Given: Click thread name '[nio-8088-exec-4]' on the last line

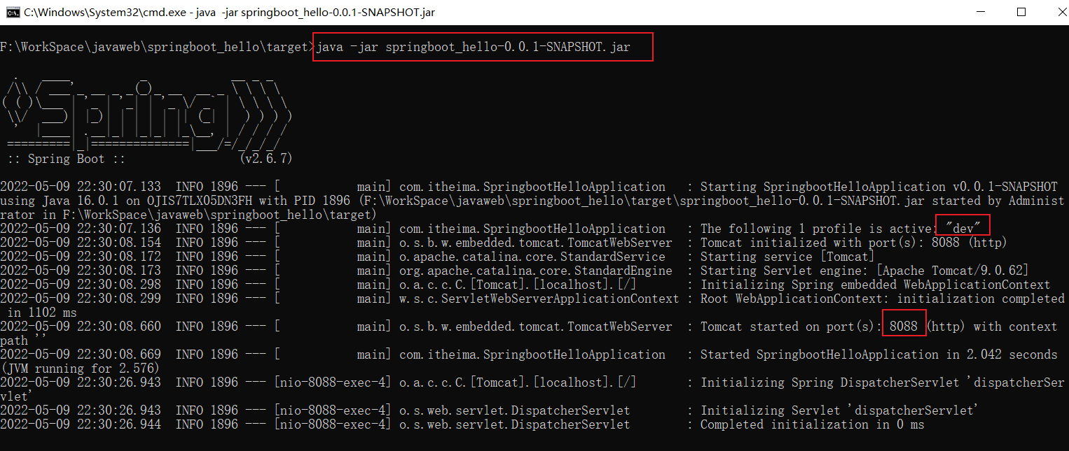Looking at the screenshot, I should 333,424.
